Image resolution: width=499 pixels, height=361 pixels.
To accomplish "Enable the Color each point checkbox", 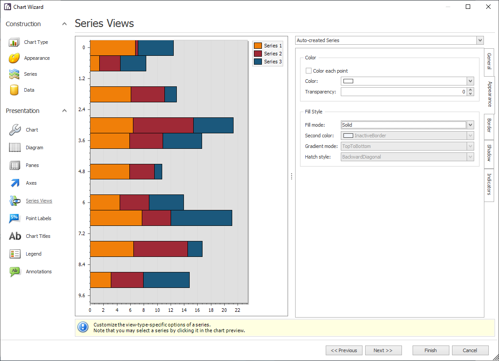I will click(x=308, y=70).
